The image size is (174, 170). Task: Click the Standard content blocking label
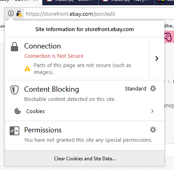tap(135, 89)
